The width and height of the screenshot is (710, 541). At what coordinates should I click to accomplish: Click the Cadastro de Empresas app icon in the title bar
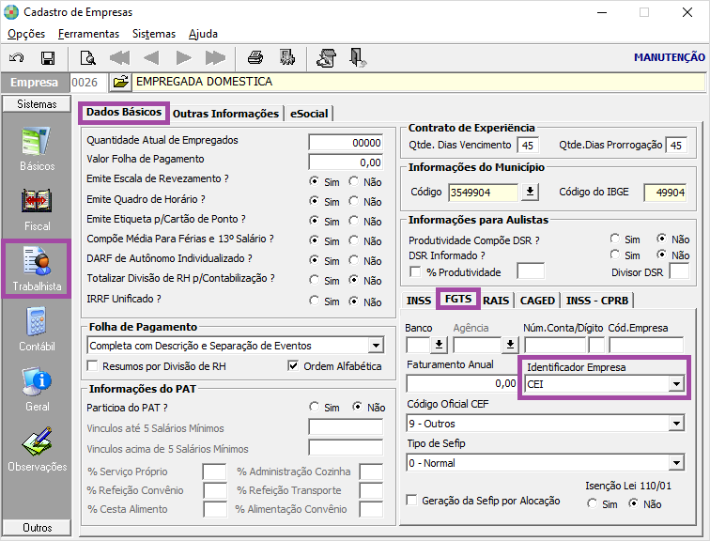pos(11,12)
